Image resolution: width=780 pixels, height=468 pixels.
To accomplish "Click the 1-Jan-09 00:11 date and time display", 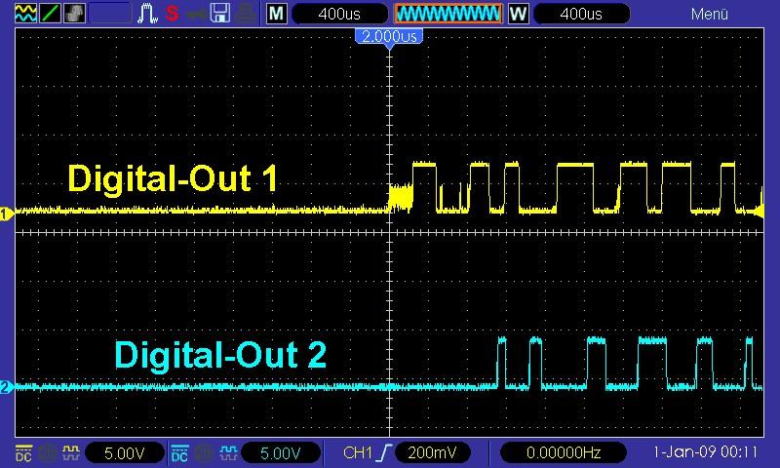I will pos(705,452).
